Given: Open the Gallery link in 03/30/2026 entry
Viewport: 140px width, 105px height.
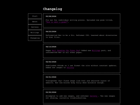Looking at the screenshot, I should (x=94, y=96).
